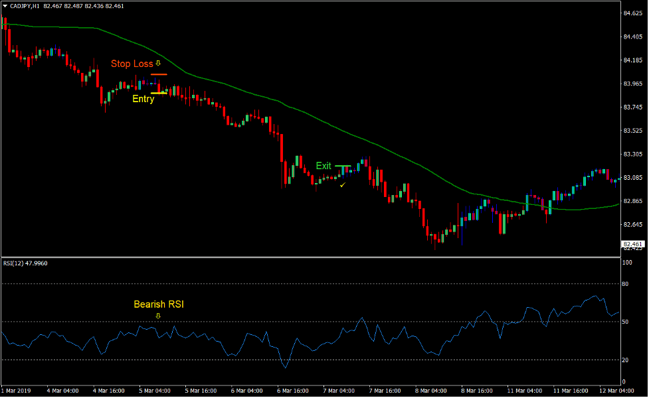Click the Exit text label
Screen dimensions: 649x398
tap(324, 166)
